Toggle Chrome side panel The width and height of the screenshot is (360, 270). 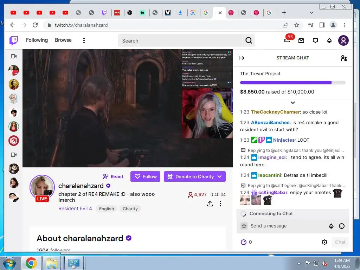(x=322, y=25)
